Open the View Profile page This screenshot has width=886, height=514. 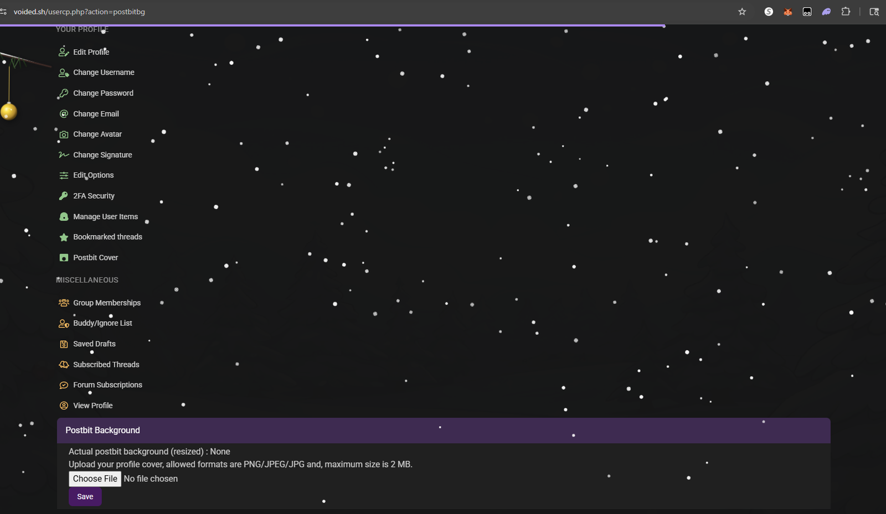[x=93, y=405]
